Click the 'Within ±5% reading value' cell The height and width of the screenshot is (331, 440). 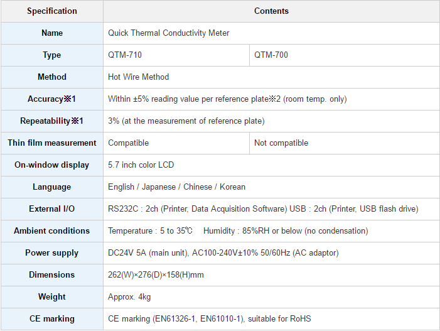[x=271, y=99]
